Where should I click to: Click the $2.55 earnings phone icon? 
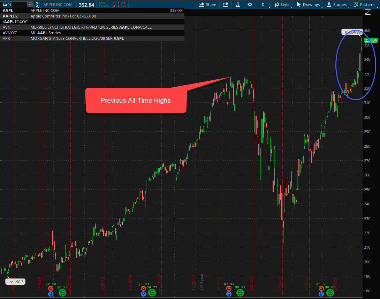(321, 288)
